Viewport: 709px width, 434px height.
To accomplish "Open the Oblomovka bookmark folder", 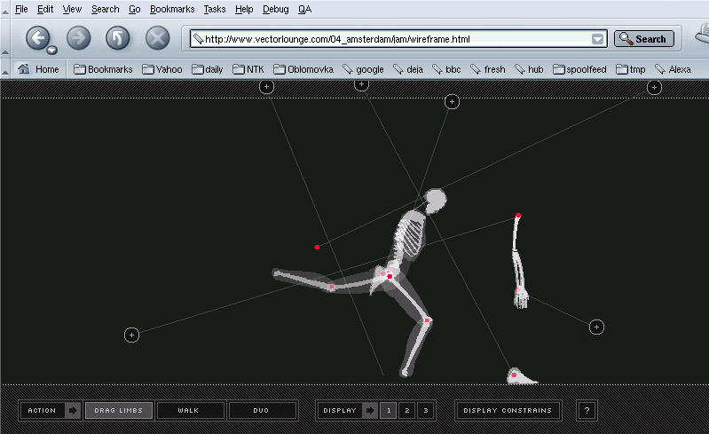I will 303,69.
